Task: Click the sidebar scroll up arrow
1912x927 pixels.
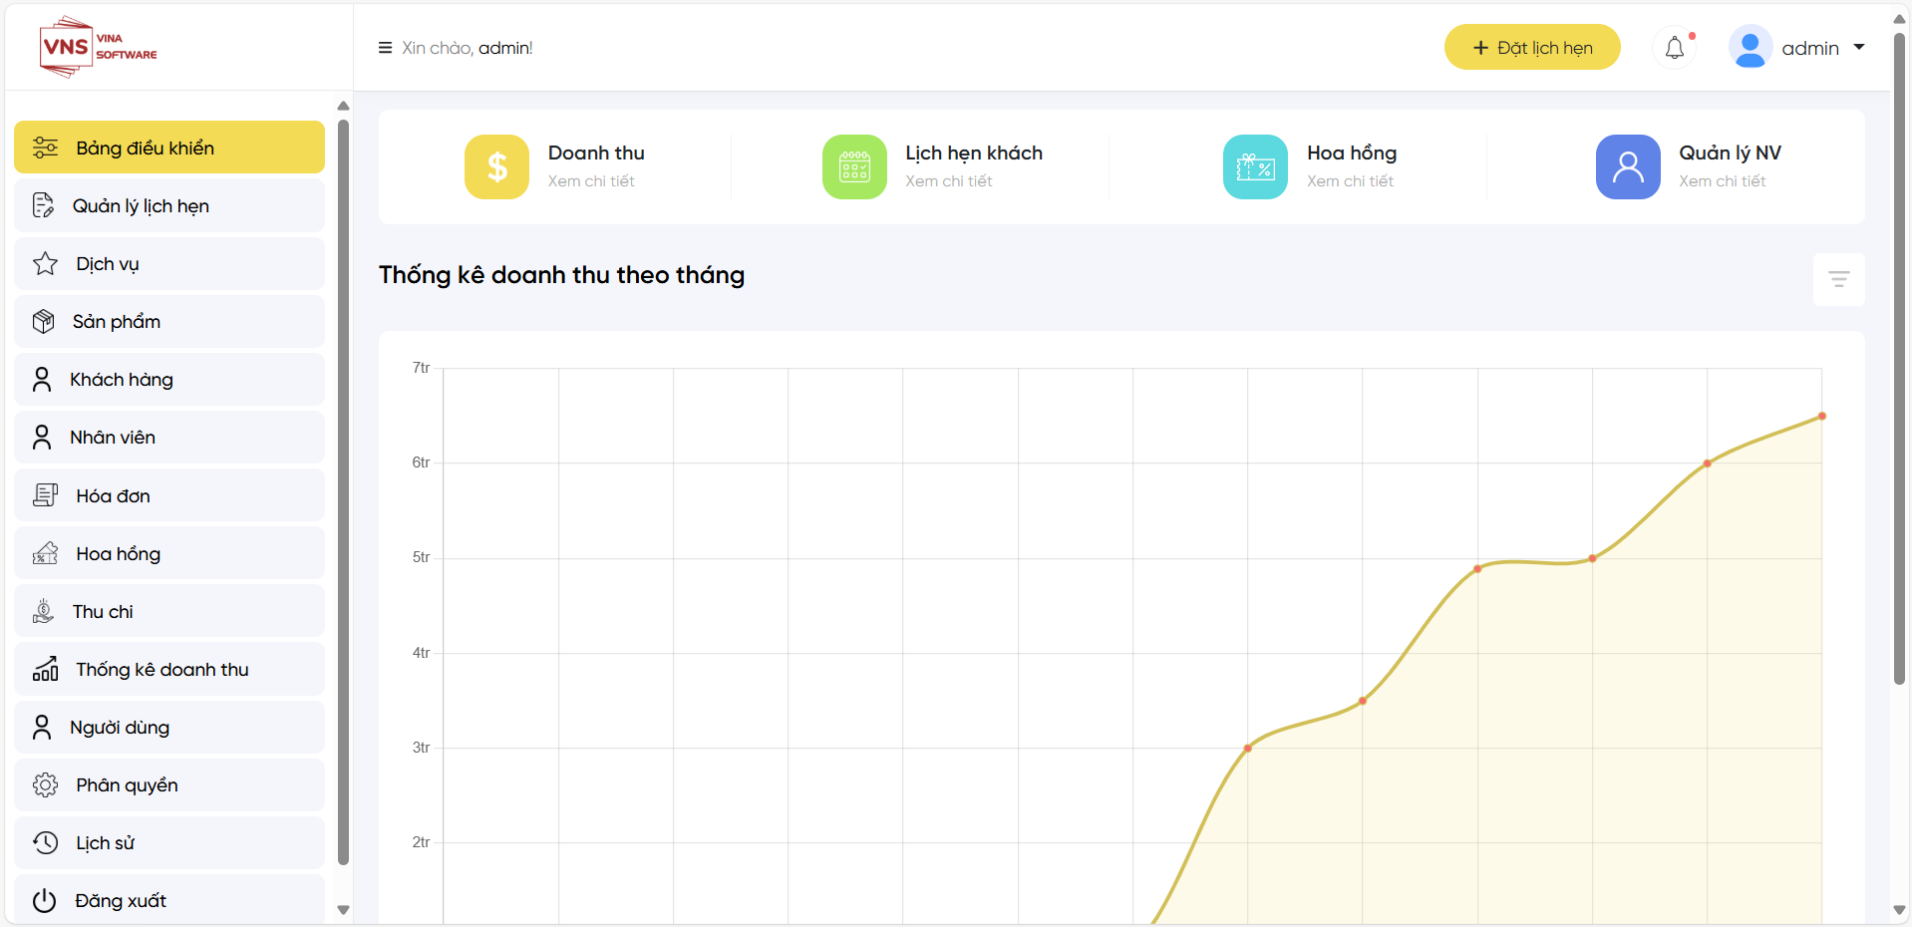Action: (343, 106)
